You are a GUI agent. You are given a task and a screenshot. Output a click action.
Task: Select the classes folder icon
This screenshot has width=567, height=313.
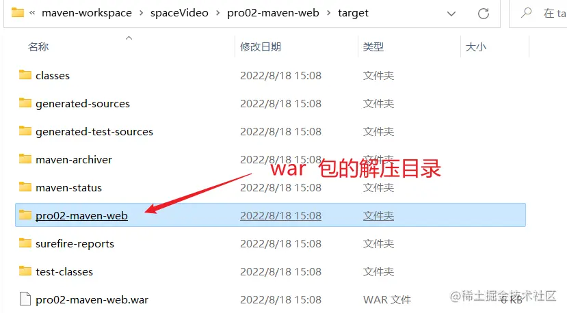25,74
